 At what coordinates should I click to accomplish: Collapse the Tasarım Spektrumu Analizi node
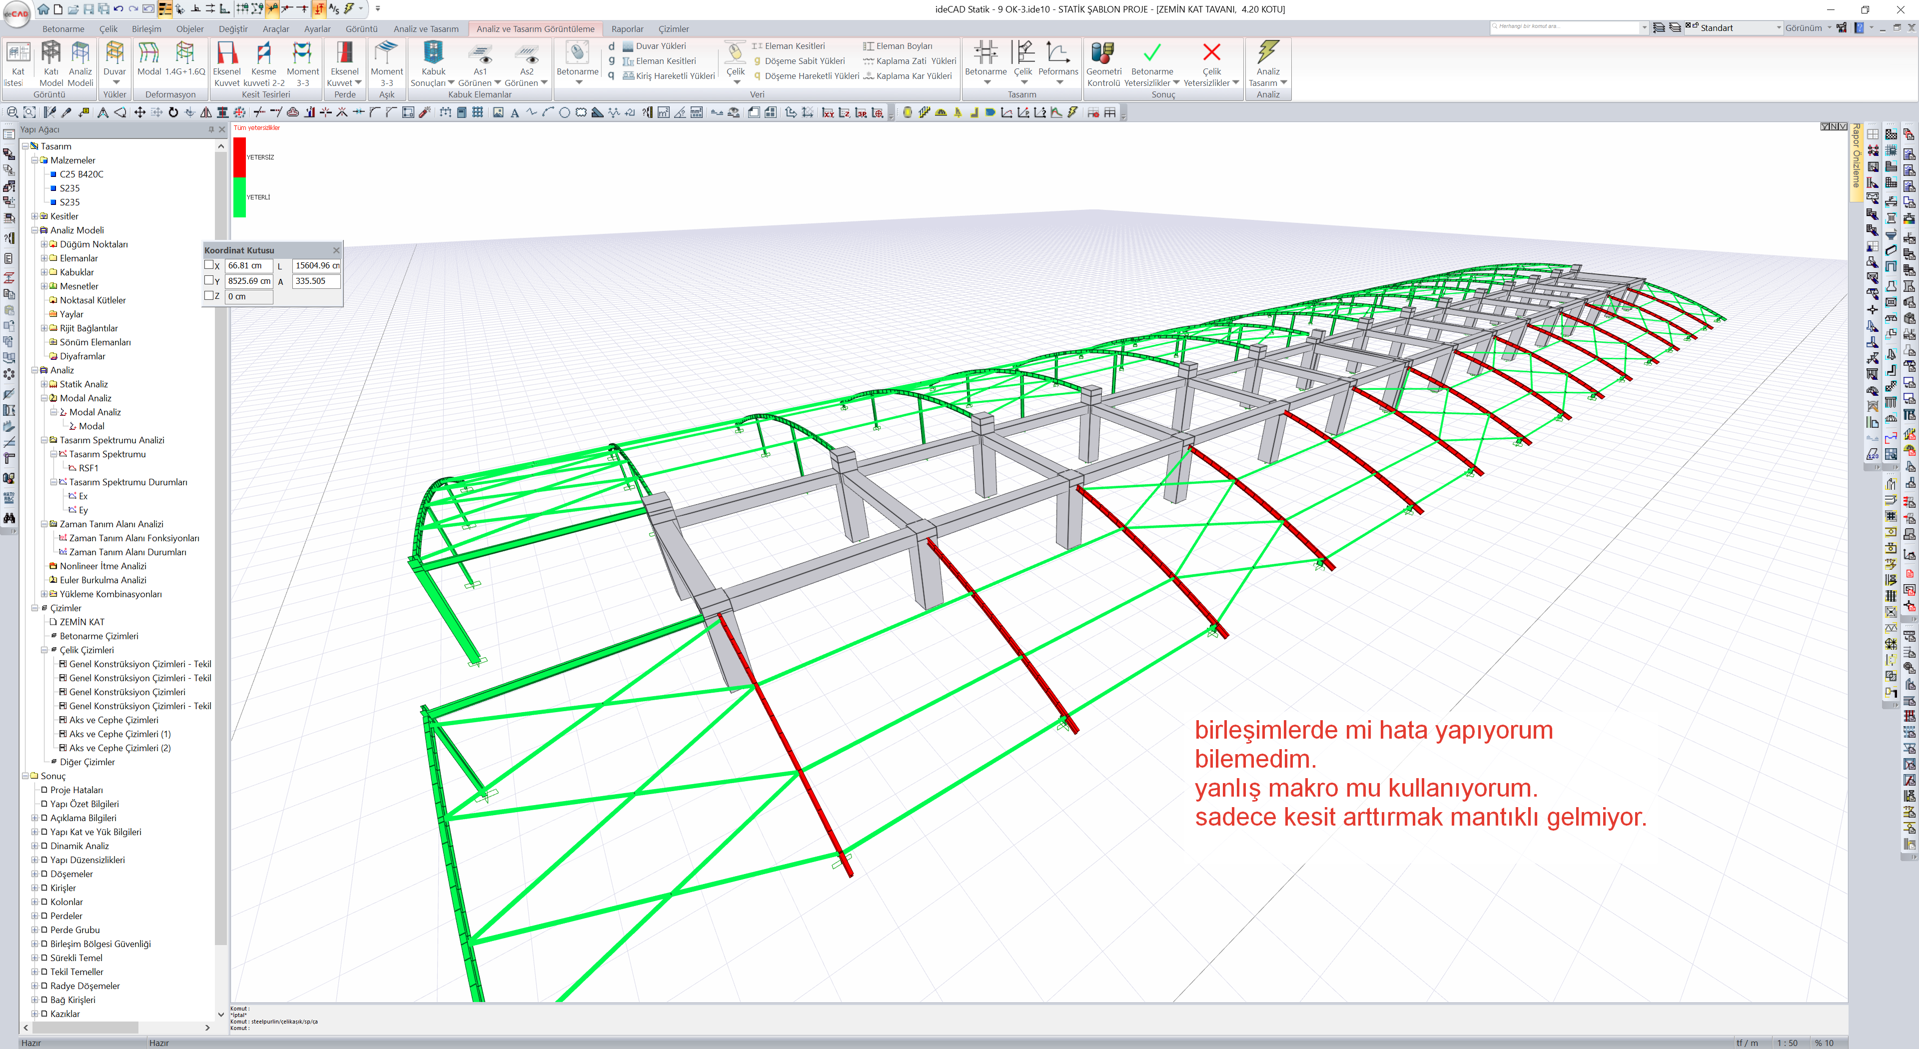click(x=44, y=440)
